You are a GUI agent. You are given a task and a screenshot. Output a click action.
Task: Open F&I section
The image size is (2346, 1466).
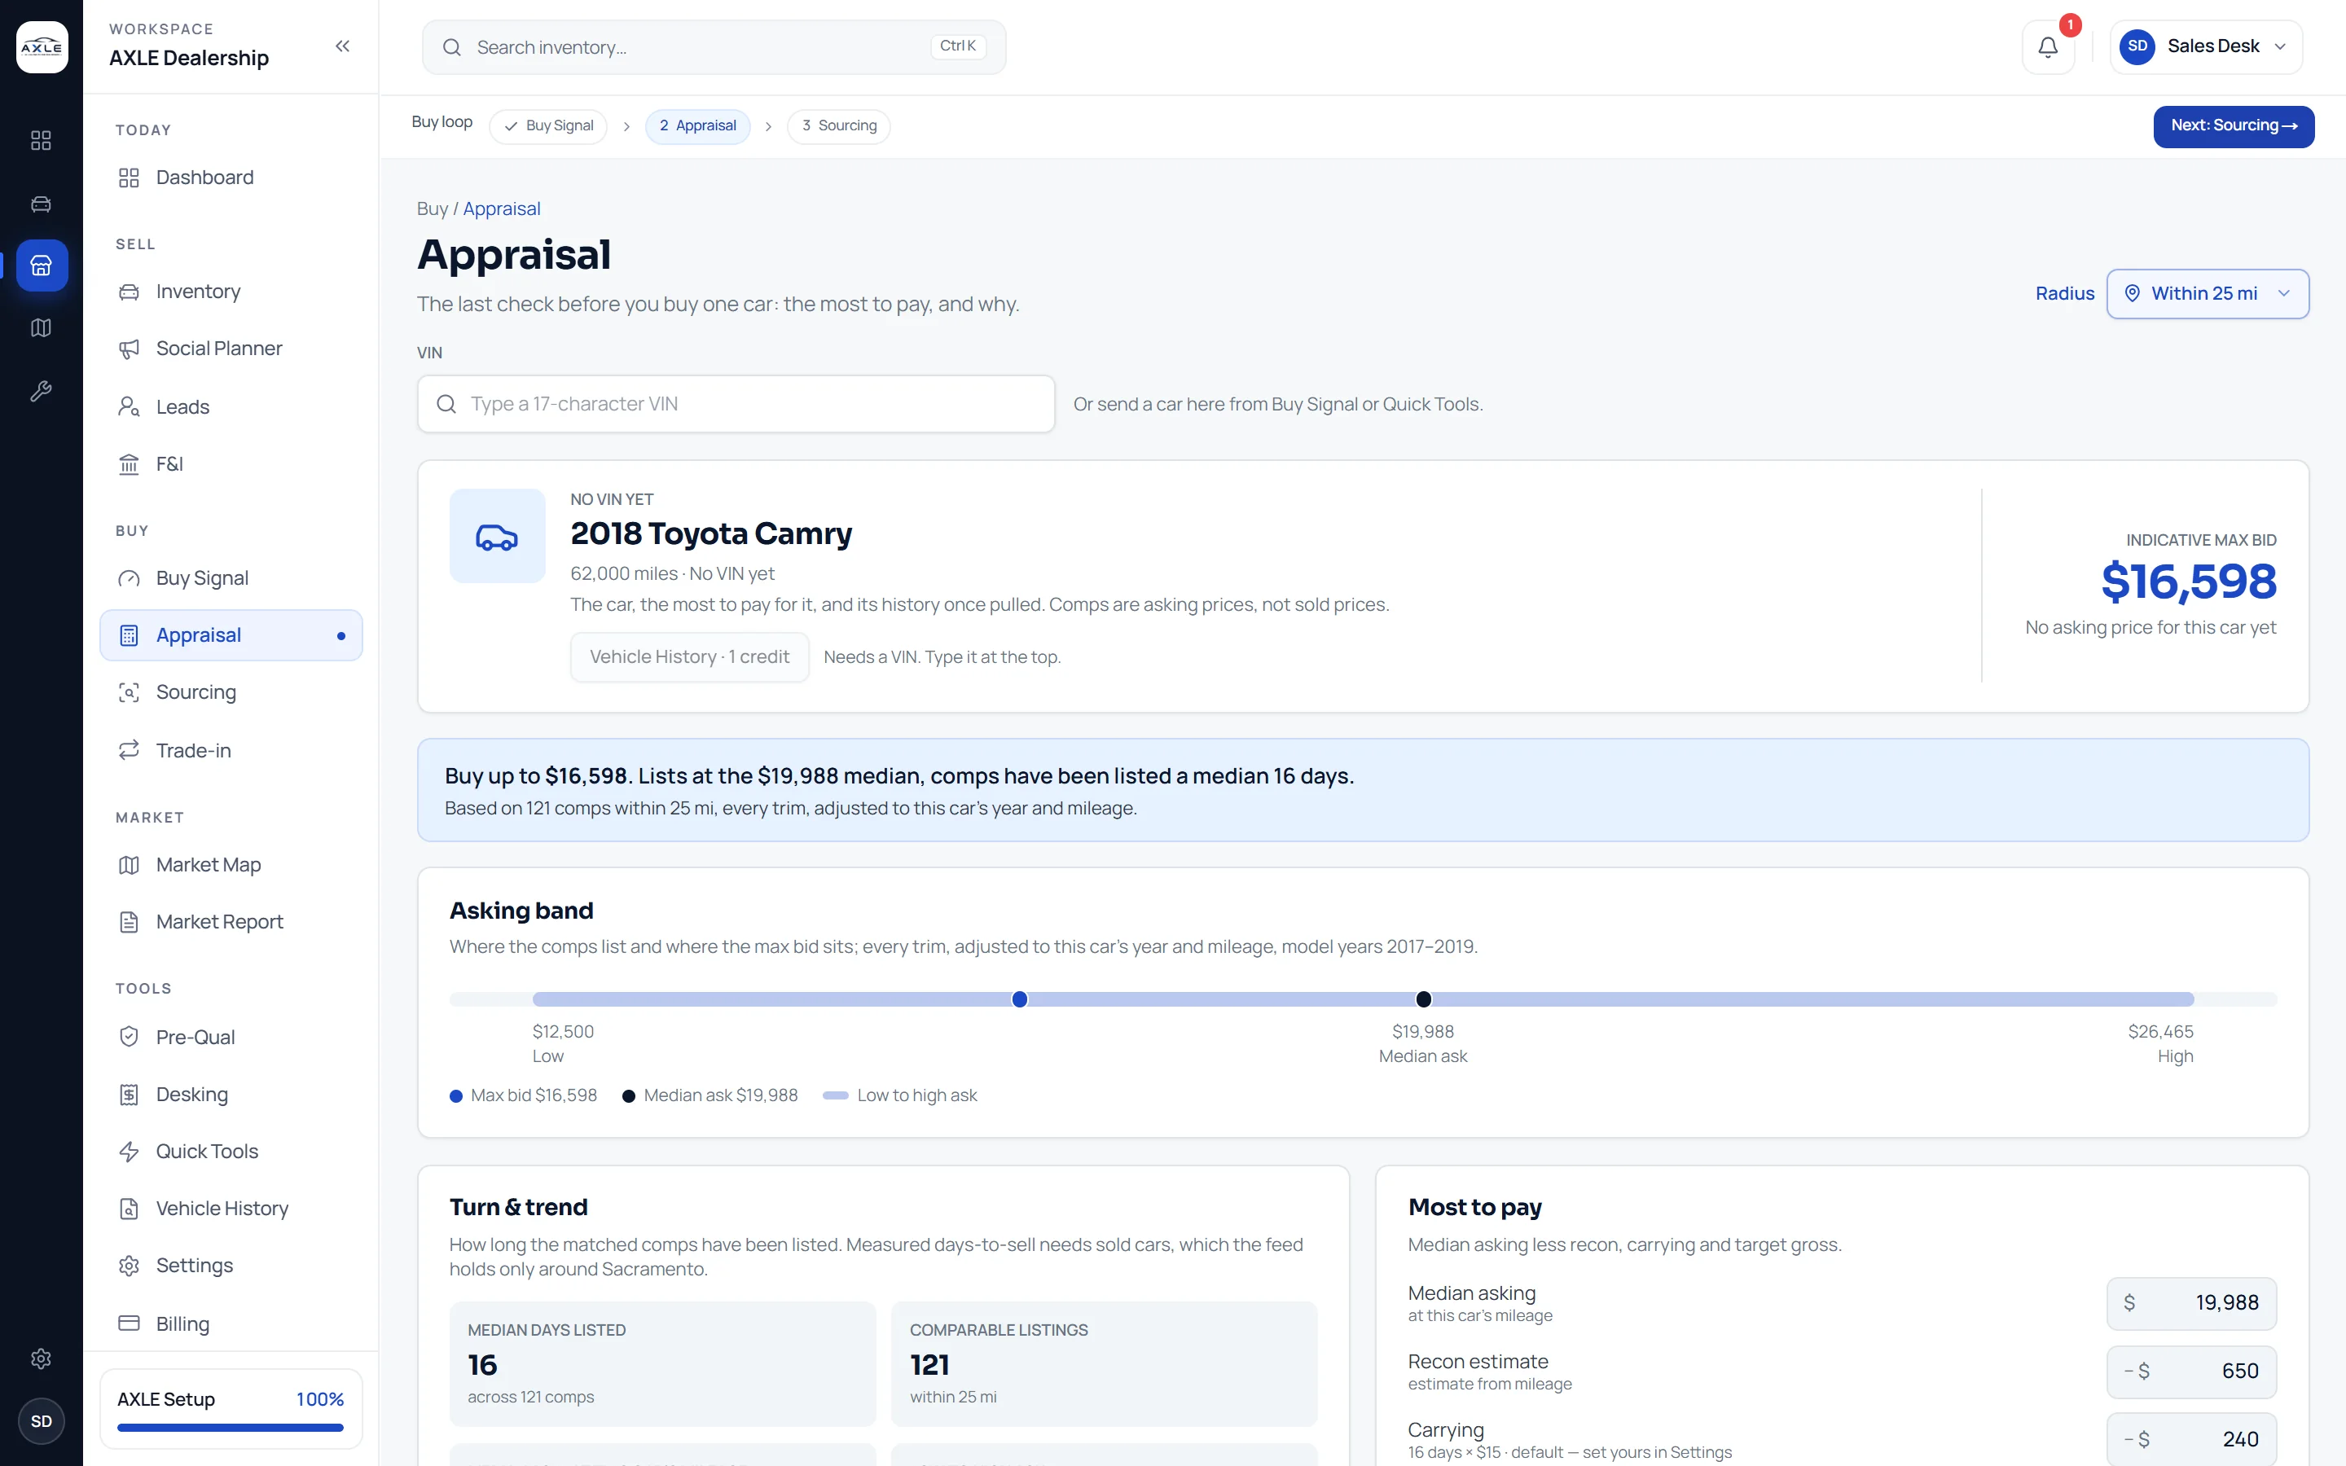point(231,464)
